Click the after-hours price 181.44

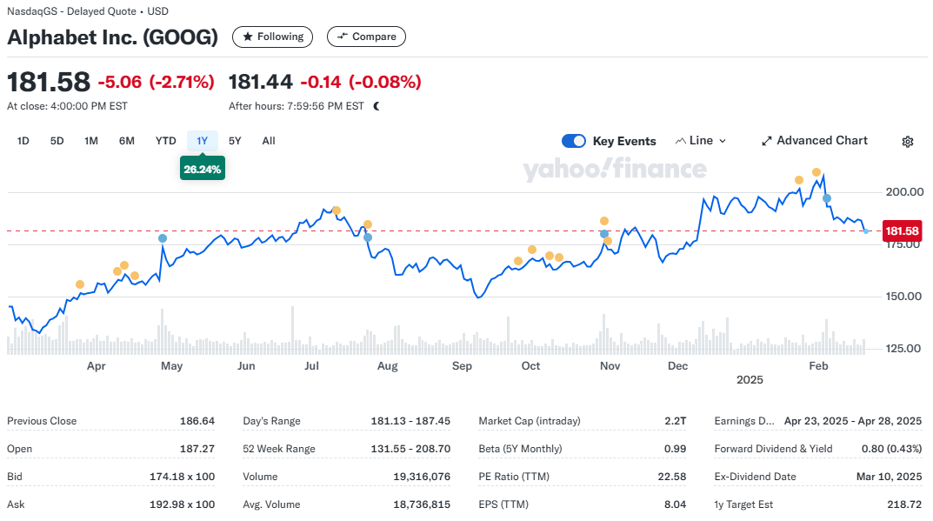coord(261,82)
